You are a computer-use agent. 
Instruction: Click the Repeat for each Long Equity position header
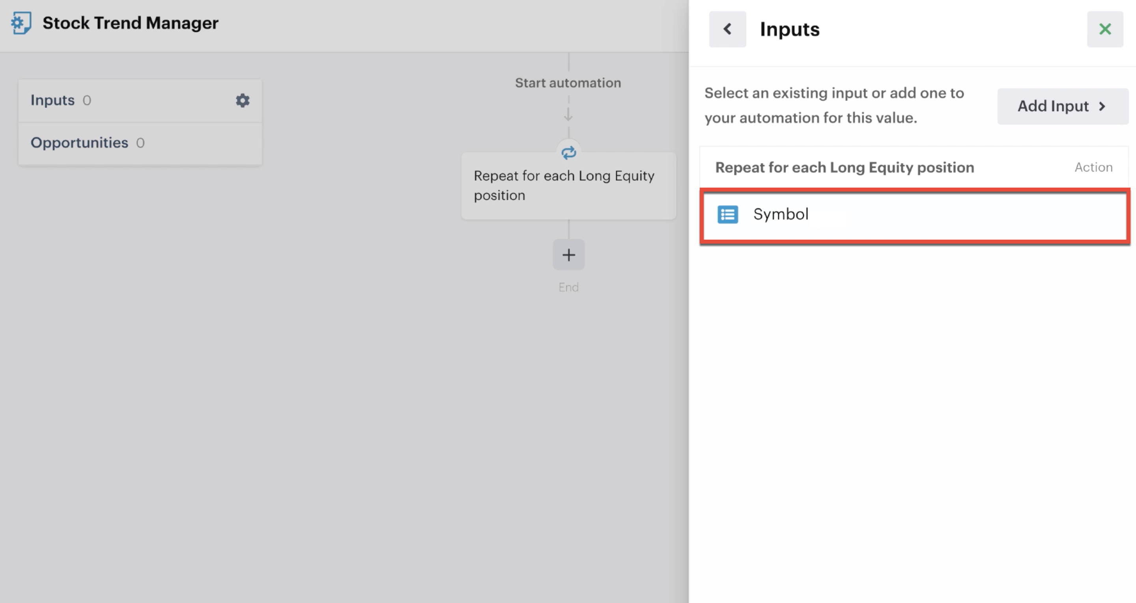tap(845, 167)
